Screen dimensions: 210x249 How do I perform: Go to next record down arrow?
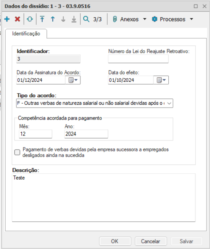[63, 19]
